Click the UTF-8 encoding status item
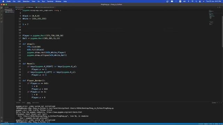This screenshot has height=125, width=223. pos(210,124)
